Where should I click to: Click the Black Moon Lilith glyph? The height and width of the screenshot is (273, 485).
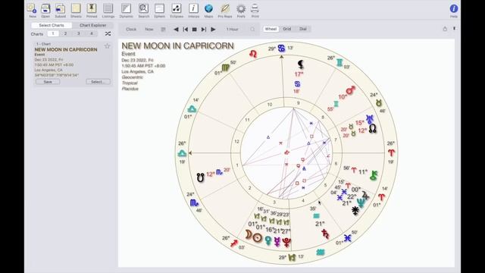[x=301, y=64]
